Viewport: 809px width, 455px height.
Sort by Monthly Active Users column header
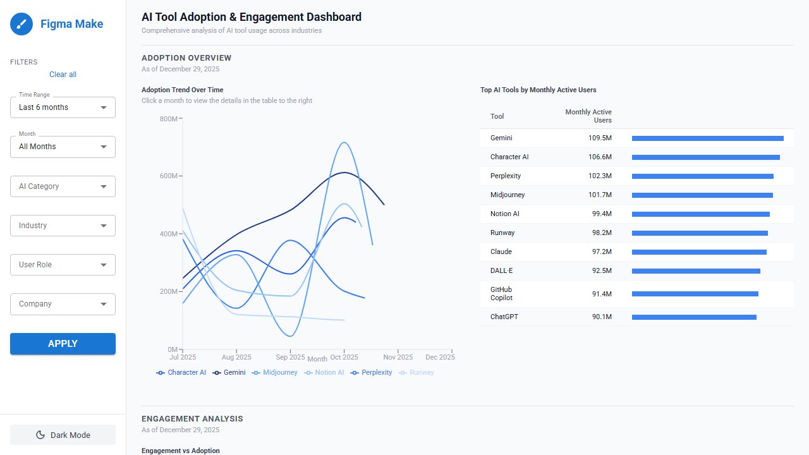588,116
